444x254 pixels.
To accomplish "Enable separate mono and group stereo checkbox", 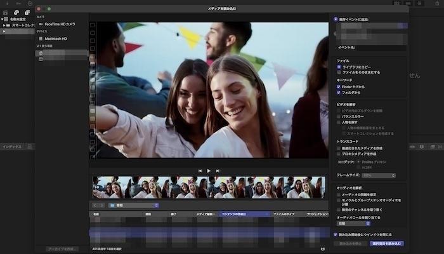I will tap(338, 200).
